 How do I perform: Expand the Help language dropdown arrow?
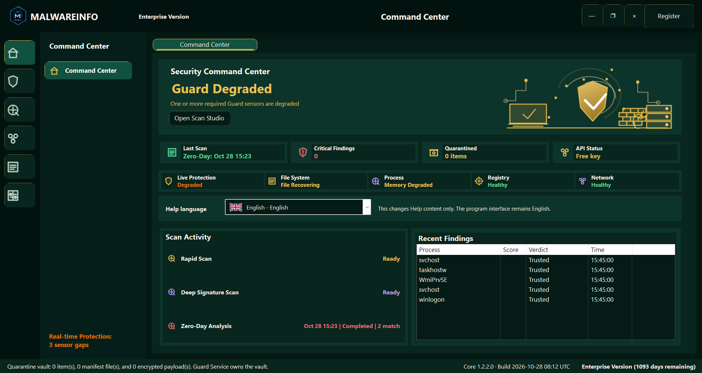367,207
